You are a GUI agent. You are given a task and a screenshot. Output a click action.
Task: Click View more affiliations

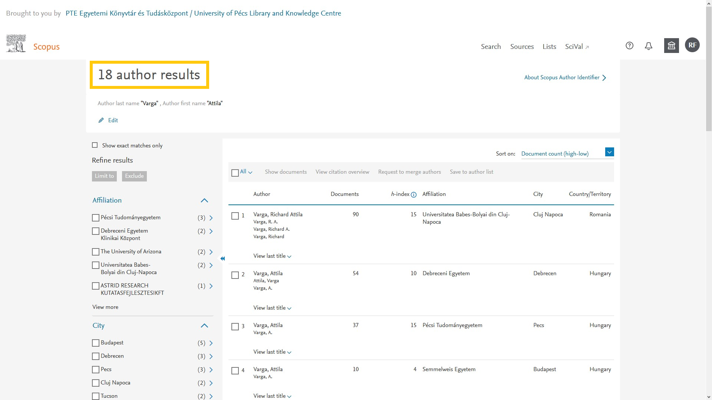[105, 307]
